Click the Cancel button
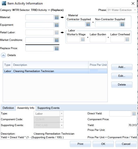 pos(126,144)
